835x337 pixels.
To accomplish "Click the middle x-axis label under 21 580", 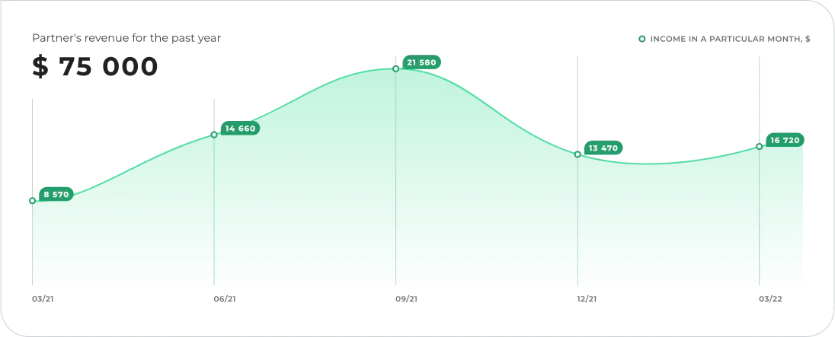I will click(405, 299).
